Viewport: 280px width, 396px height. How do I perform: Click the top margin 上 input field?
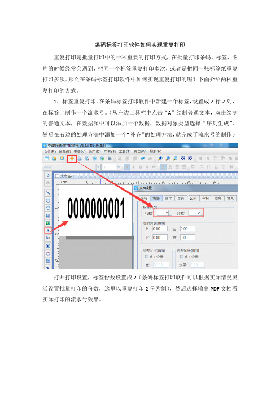tap(160, 229)
